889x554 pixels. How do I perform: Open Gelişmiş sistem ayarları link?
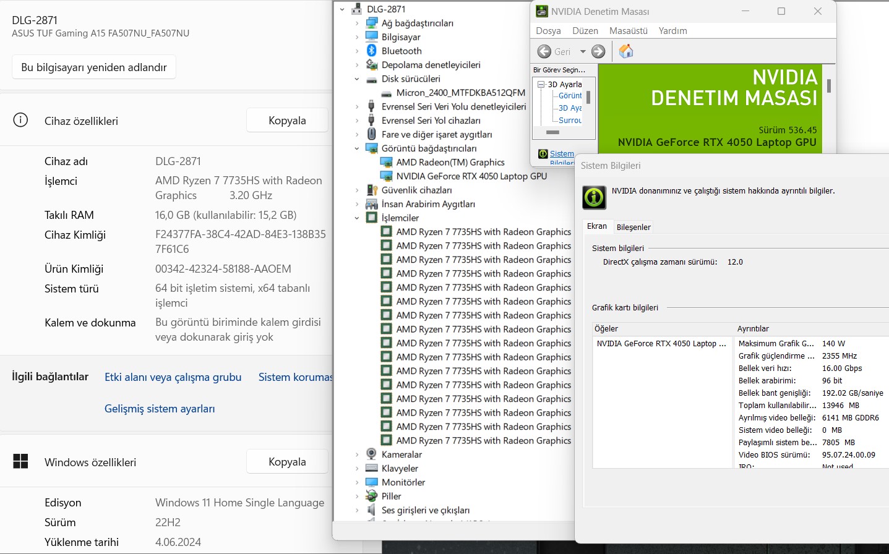click(160, 409)
